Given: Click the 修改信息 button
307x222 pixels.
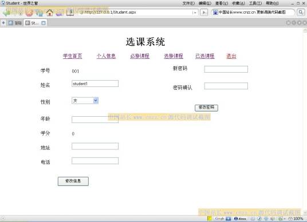Looking at the screenshot, I should [x=73, y=181].
